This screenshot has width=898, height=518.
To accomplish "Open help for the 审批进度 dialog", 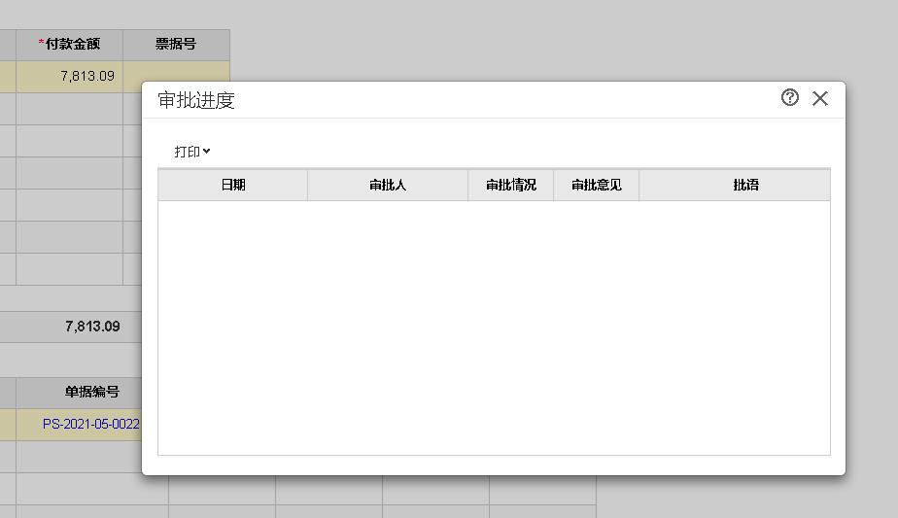I will [790, 97].
